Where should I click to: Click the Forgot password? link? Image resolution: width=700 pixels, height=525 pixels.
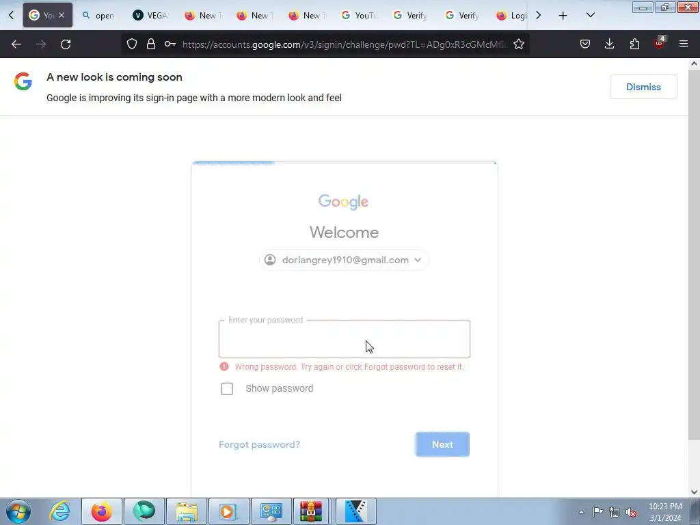[259, 444]
